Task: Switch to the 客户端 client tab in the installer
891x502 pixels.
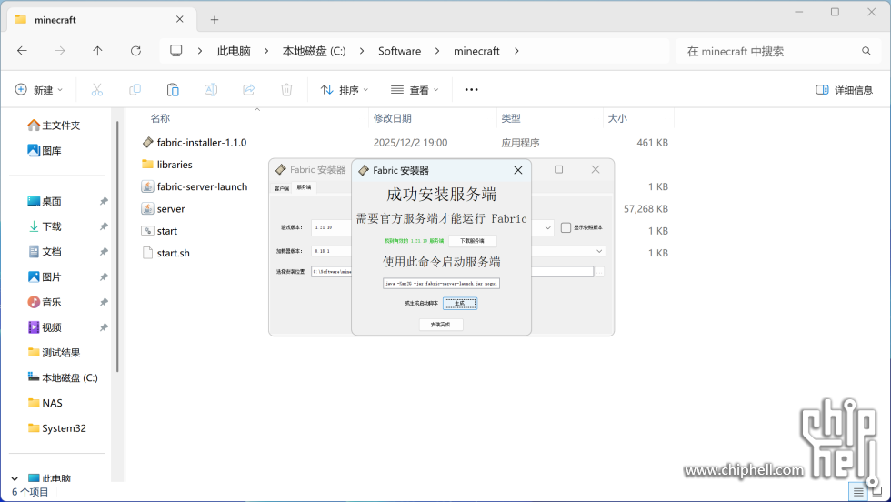Action: (x=282, y=188)
